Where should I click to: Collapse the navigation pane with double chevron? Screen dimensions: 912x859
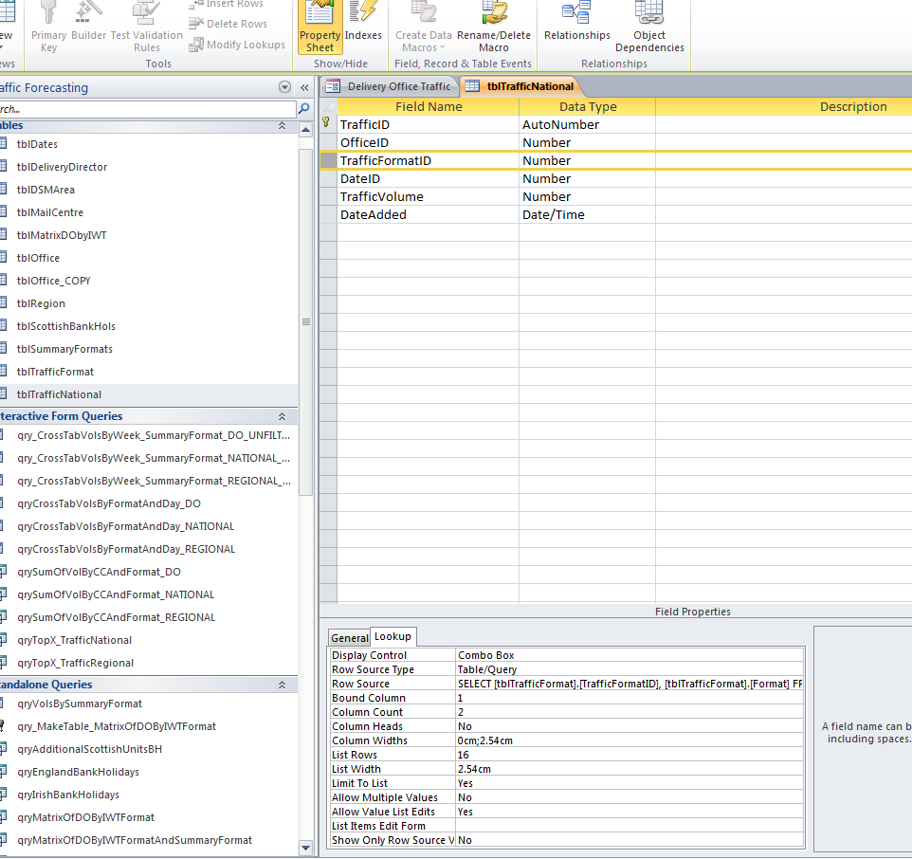click(x=304, y=87)
